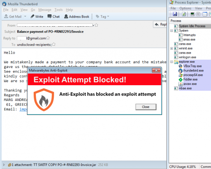The image size is (211, 169).
Task: Click the Refresh icon in Process Explorer toolbar
Action: tap(184, 14)
